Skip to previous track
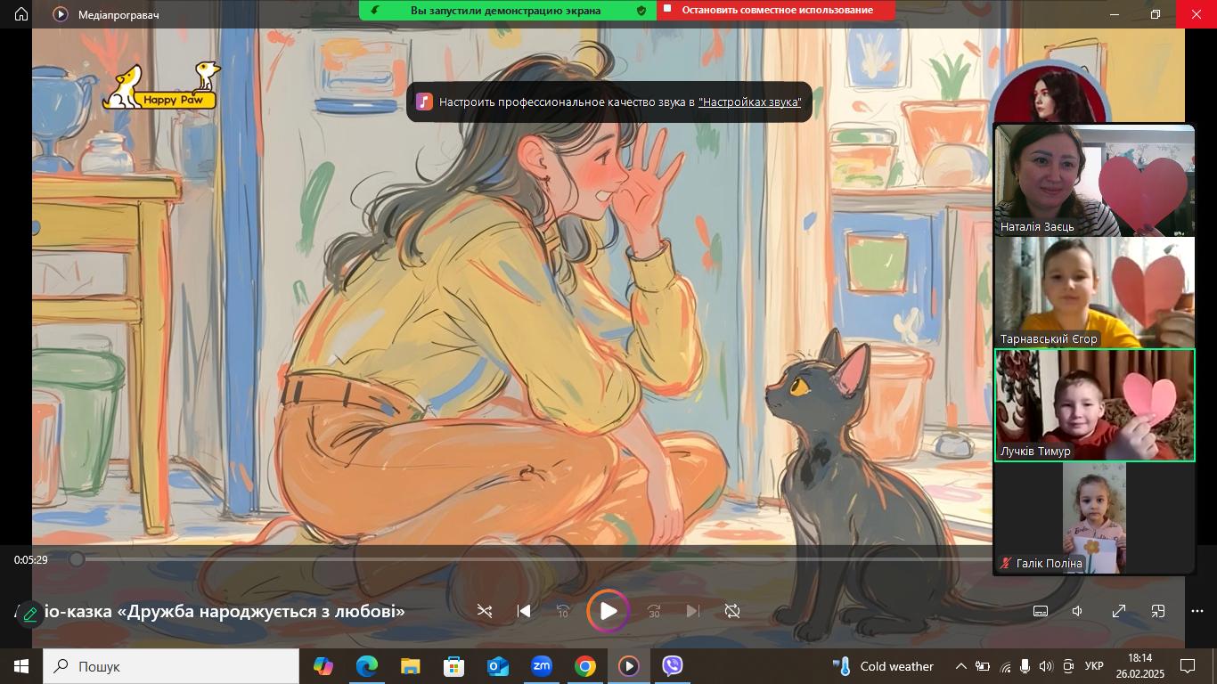This screenshot has width=1217, height=684. click(x=524, y=611)
